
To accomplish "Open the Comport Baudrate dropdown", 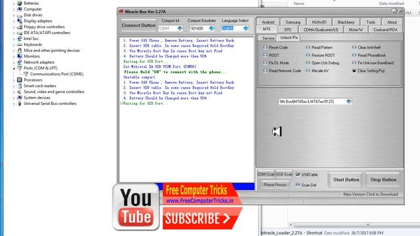I will [211, 28].
